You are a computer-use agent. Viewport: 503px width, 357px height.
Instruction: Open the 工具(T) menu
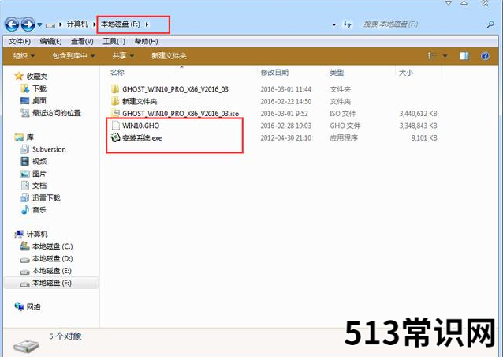tap(114, 41)
